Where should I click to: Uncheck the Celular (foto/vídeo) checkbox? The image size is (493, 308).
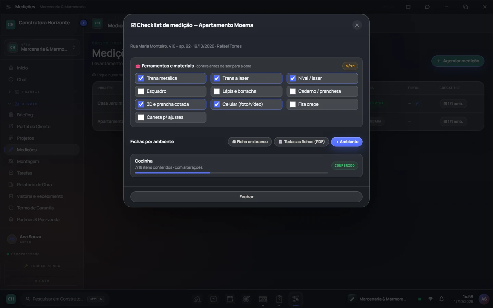pos(217,104)
